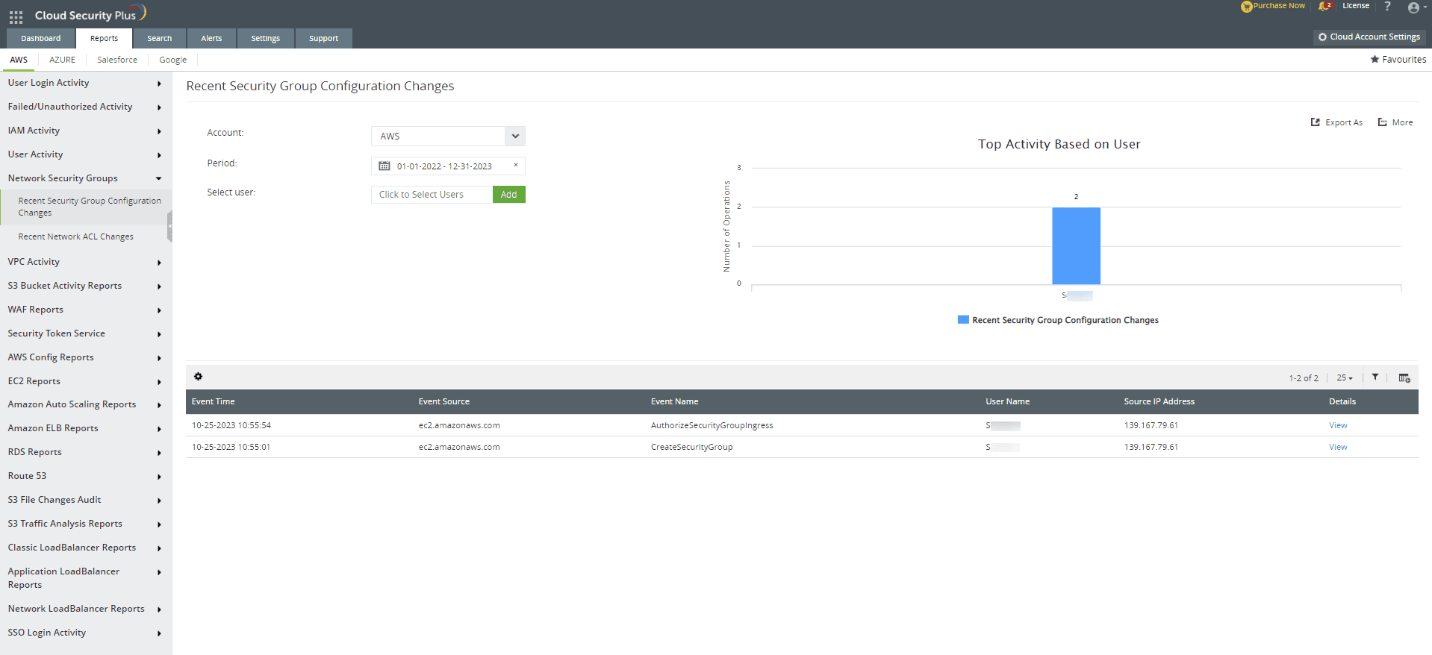Open the Account dropdown showing AWS

click(x=448, y=136)
